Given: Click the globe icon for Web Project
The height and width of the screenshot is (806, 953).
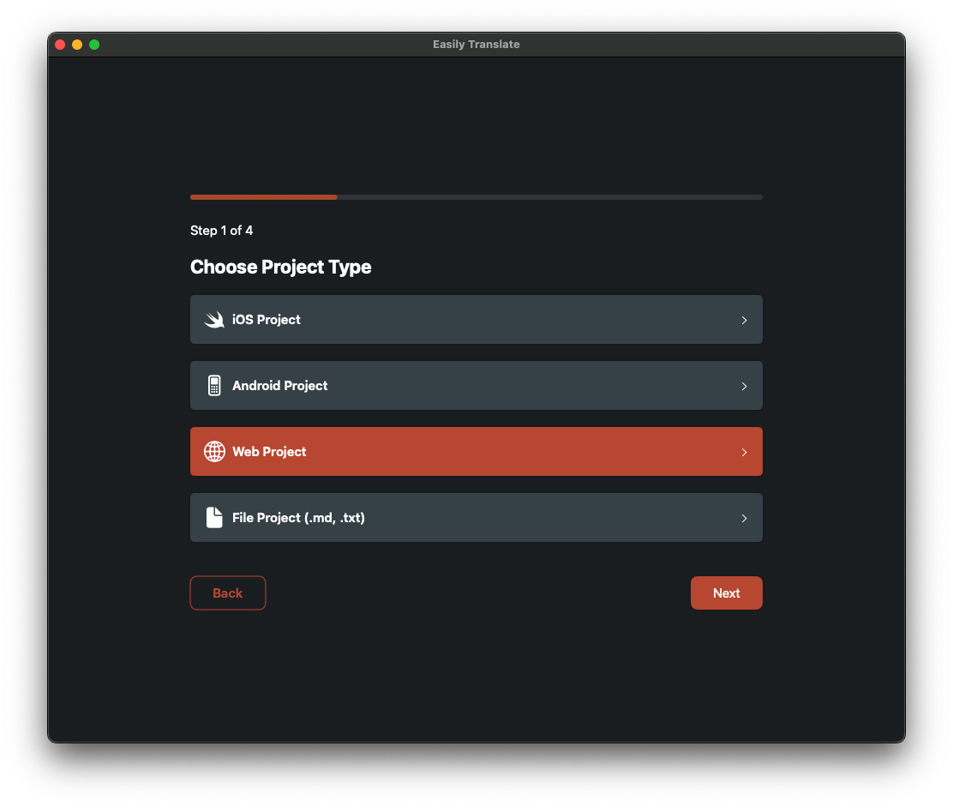Looking at the screenshot, I should point(214,451).
